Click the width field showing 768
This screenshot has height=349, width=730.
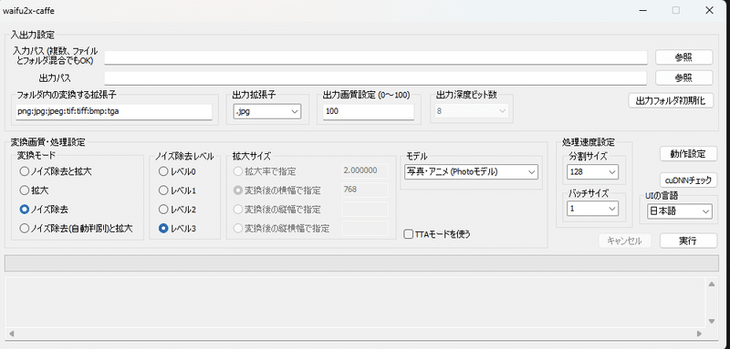pos(365,190)
